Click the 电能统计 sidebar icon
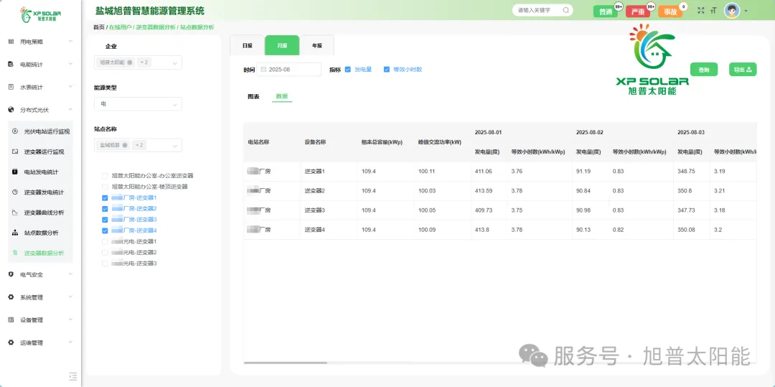775x387 pixels. (x=11, y=64)
